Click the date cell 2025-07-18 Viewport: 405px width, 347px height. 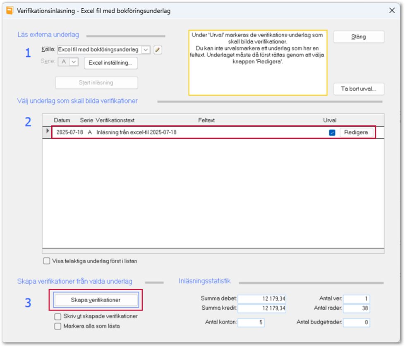[x=70, y=133]
